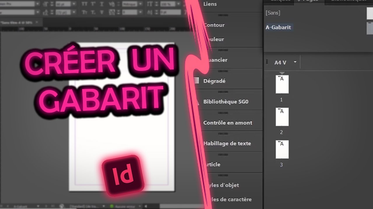Image resolution: width=373 pixels, height=209 pixels.
Task: Click the page number 2 label
Action: pos(281,132)
